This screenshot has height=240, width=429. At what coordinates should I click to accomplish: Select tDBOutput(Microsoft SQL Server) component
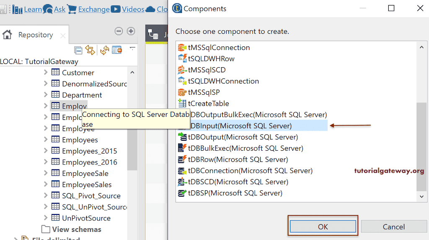point(243,137)
